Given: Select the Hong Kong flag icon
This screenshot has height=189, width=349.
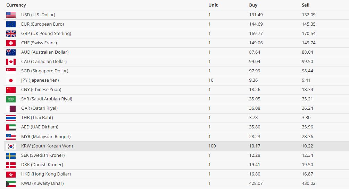Looking at the screenshot, I should 11,174.
